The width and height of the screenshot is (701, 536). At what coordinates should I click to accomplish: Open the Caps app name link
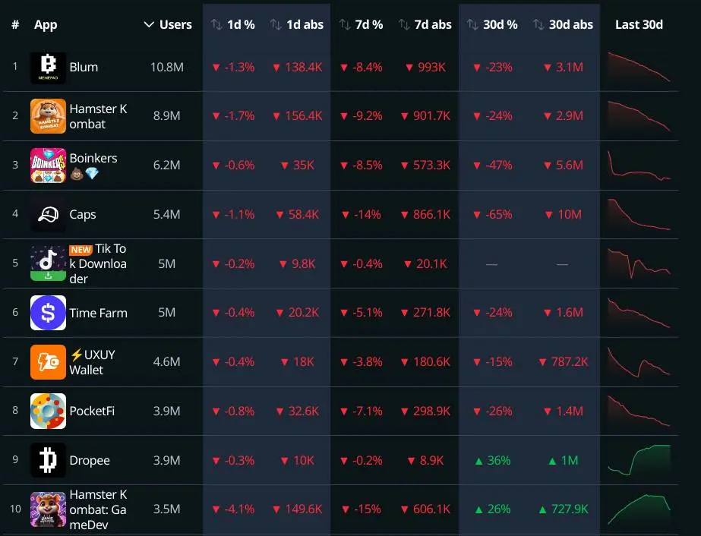(83, 215)
